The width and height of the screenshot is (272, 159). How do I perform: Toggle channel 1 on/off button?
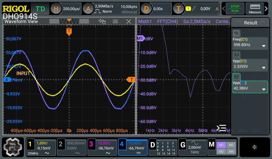coord(30,144)
